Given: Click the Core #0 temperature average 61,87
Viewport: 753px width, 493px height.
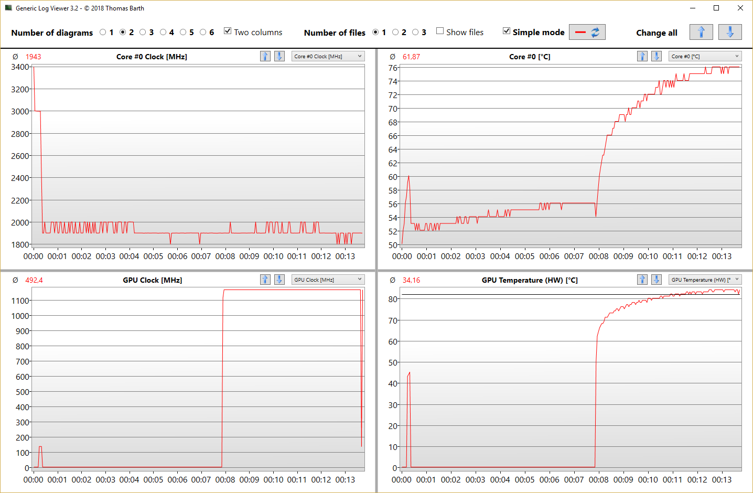Looking at the screenshot, I should [411, 57].
